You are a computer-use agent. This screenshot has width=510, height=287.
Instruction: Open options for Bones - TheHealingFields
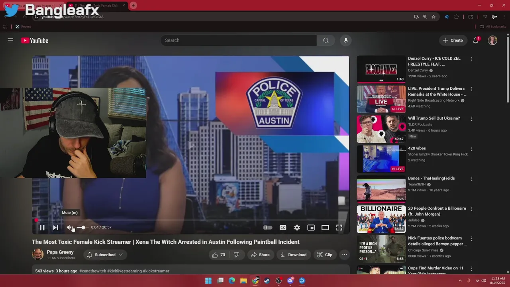[472, 179]
